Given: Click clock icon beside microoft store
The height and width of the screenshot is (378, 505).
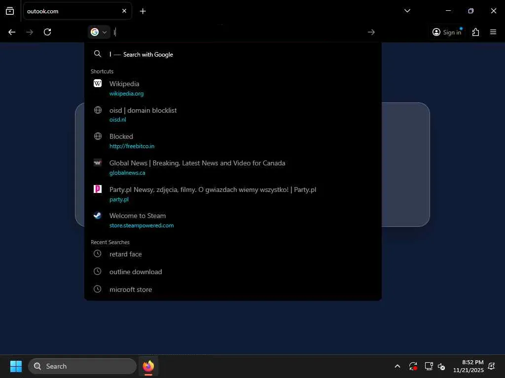Looking at the screenshot, I should tap(97, 289).
